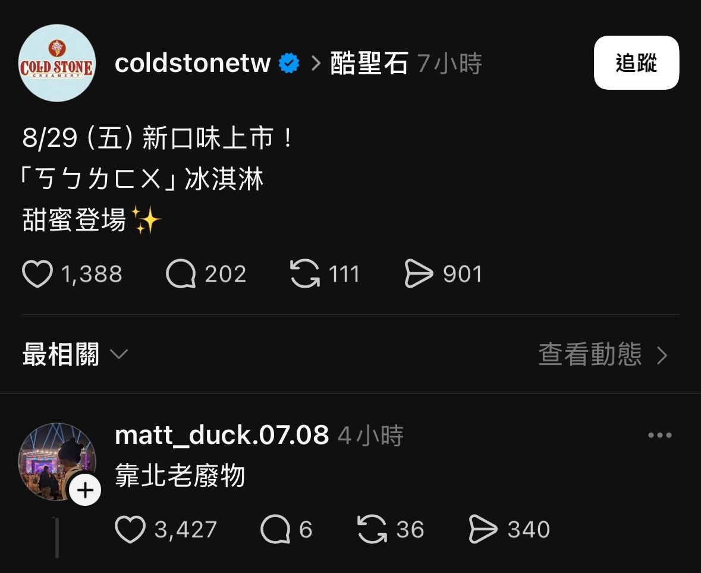Screen dimensions: 701x573
Task: Repost matt_duck.07.08's reply
Action: click(x=372, y=529)
